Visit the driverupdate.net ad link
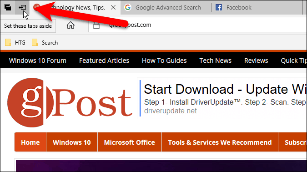 tap(171, 111)
